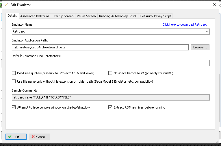Click the 'Emulator Application Path:' label

(30, 40)
